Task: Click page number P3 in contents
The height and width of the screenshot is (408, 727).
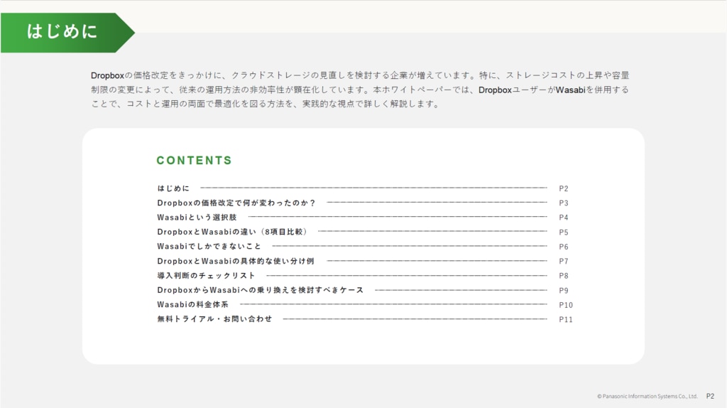Action: click(563, 203)
